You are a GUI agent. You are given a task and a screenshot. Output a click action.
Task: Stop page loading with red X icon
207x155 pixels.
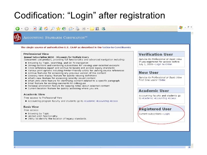pyautogui.click(x=35, y=29)
